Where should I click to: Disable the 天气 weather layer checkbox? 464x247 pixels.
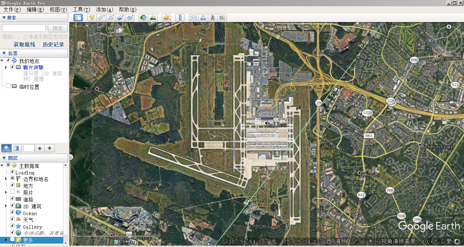12,219
